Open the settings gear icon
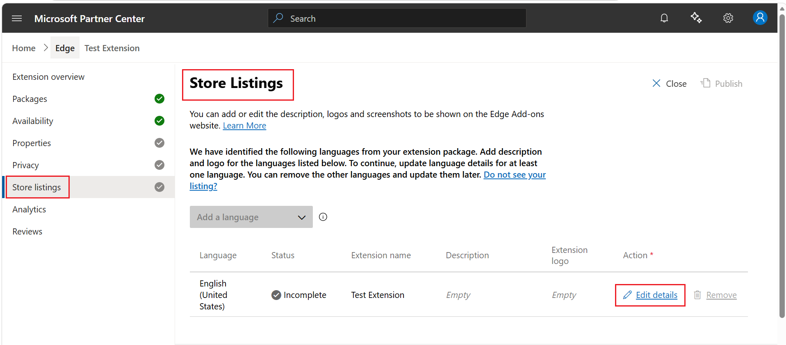This screenshot has height=345, width=786. (728, 18)
